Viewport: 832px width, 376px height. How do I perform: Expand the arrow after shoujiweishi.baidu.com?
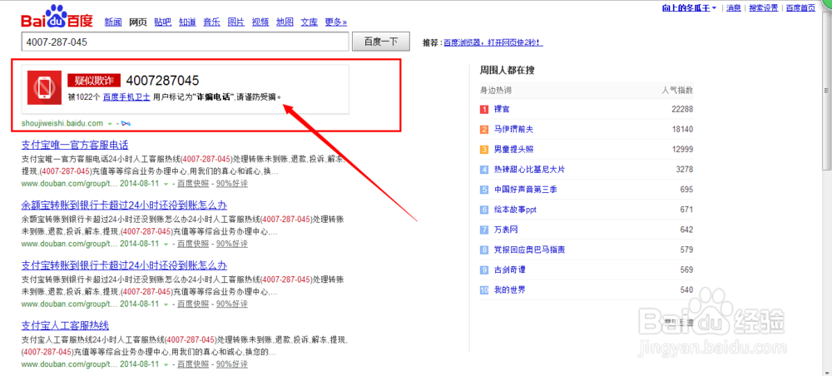[110, 124]
